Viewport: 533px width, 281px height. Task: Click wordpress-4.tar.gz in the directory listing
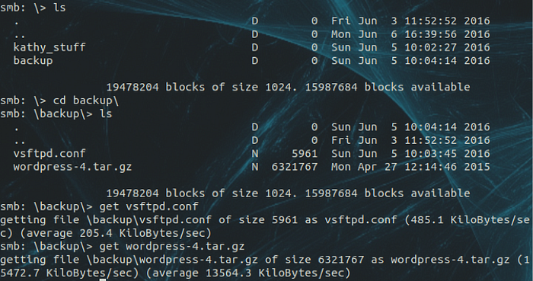pos(72,167)
